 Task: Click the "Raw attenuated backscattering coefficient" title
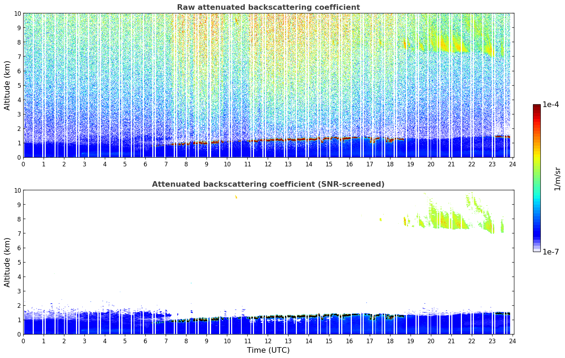[x=268, y=7]
